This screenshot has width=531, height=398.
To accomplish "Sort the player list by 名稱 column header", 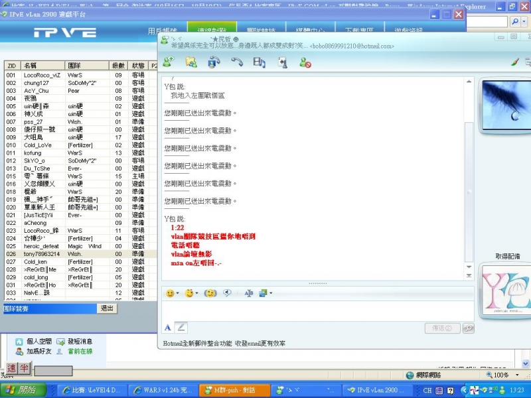I will click(42, 66).
